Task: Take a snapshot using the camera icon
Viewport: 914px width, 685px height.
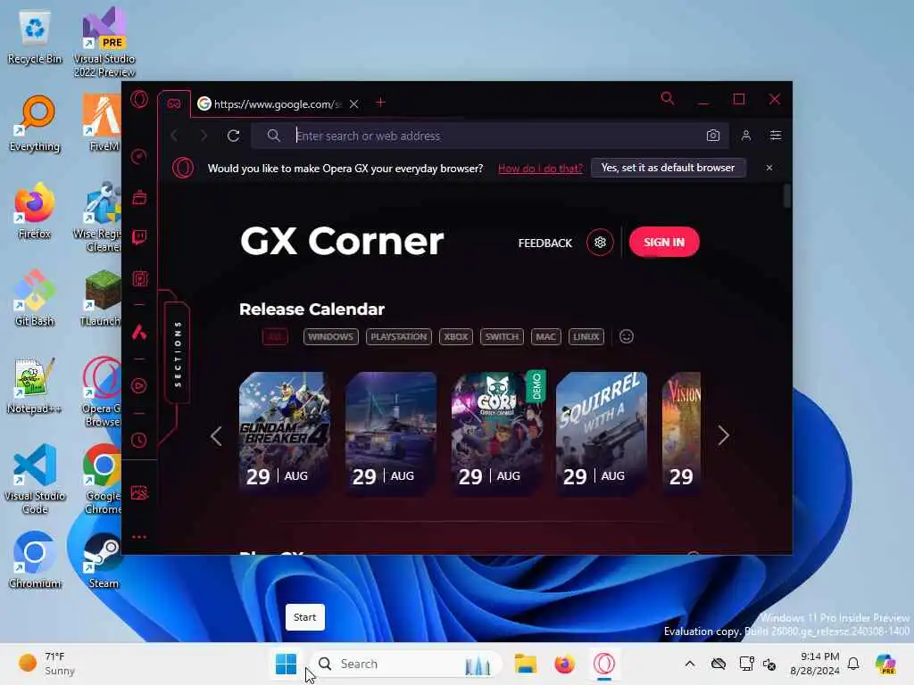Action: point(712,136)
